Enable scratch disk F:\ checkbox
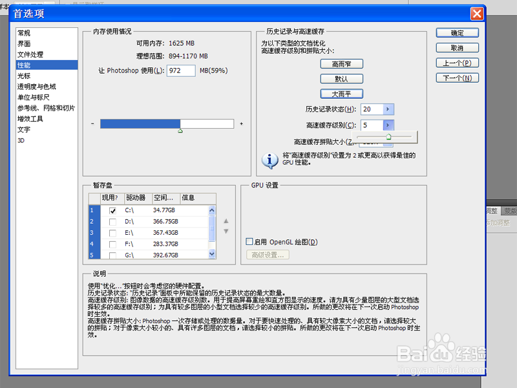Screen dimensions: 517x388 112,244
